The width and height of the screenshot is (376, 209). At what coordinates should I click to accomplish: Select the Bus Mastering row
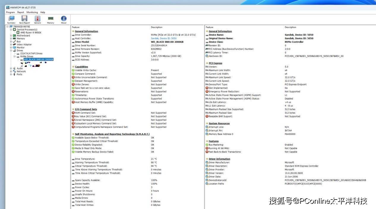(290, 145)
